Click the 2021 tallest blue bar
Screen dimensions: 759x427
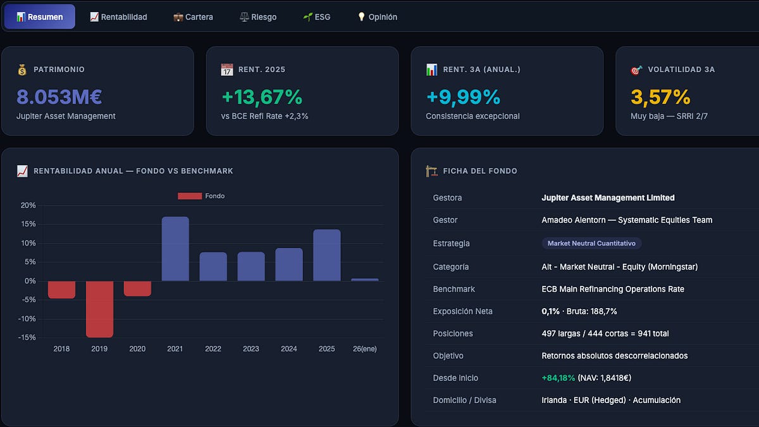click(x=175, y=249)
